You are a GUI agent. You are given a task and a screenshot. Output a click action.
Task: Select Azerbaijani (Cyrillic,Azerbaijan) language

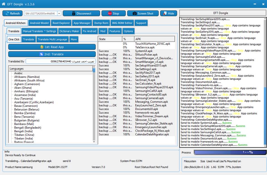point(34,102)
